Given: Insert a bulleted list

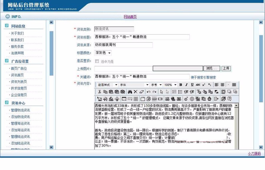Looking at the screenshot, I should (180, 92).
